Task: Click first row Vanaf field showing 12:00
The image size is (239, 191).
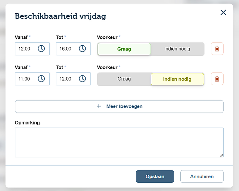Action: coord(25,49)
